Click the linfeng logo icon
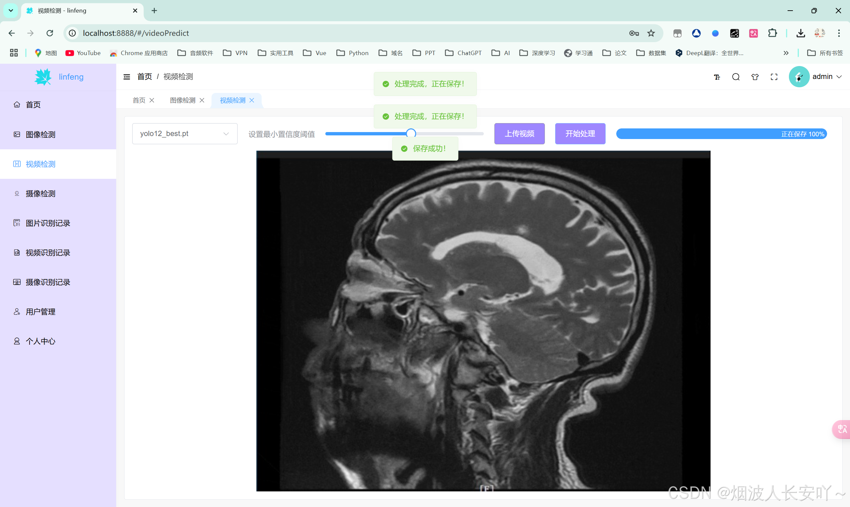Image resolution: width=850 pixels, height=507 pixels. [x=43, y=77]
